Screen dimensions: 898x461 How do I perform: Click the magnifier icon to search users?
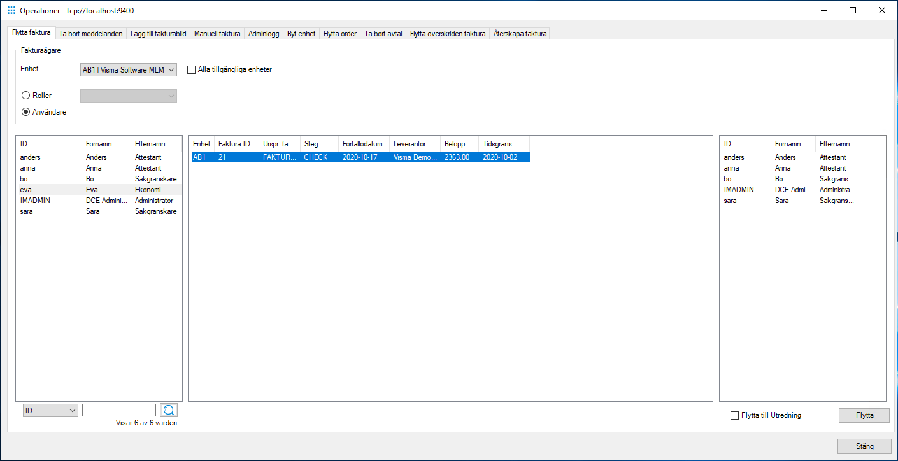click(x=168, y=409)
